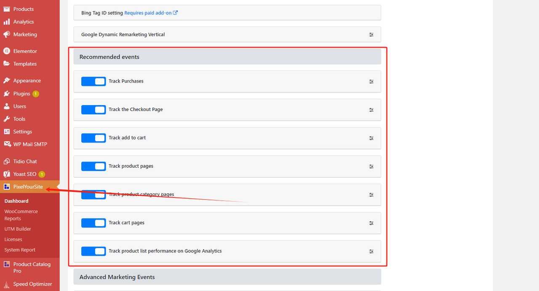This screenshot has width=539, height=291.
Task: Expand settings for Track cart pages
Action: (x=371, y=223)
